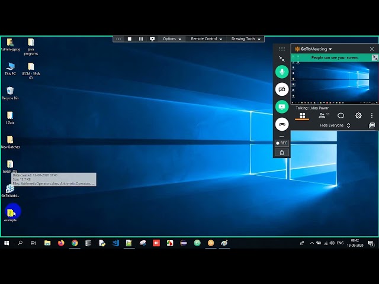Show hidden tray icons chevron

pyautogui.click(x=312, y=243)
